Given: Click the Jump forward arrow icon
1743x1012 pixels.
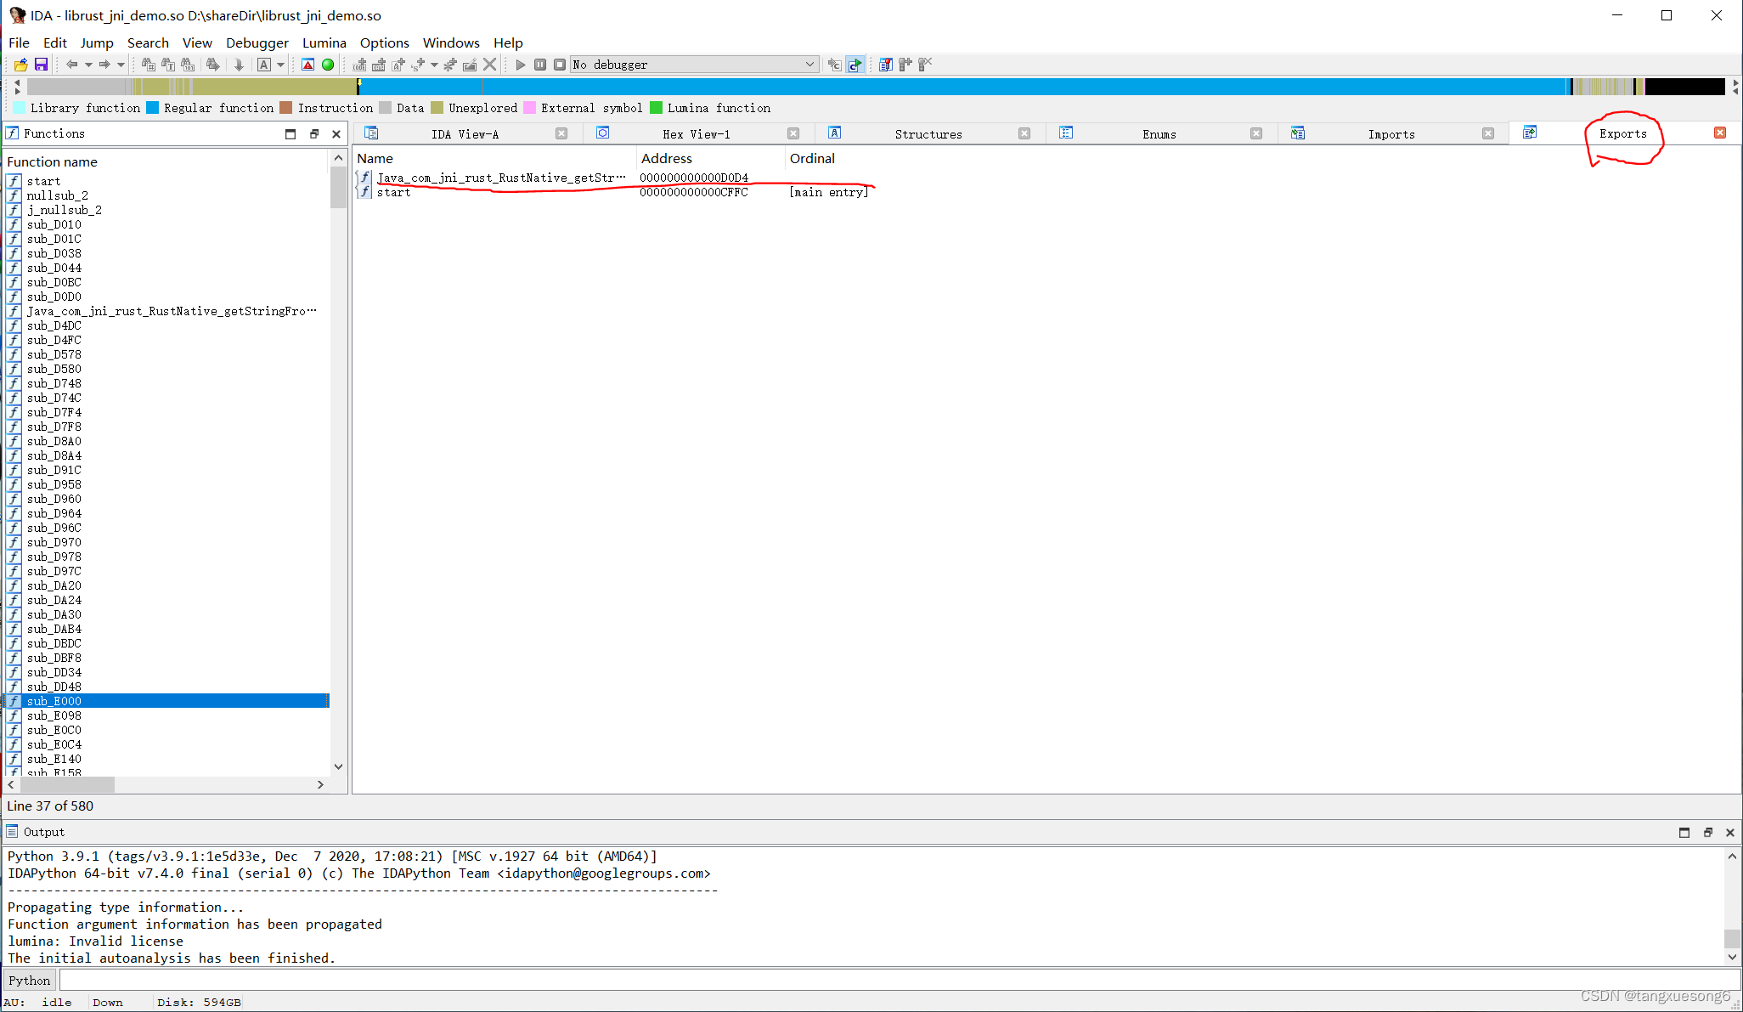Looking at the screenshot, I should point(104,65).
